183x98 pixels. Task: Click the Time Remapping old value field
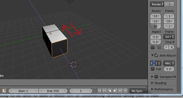tap(166, 47)
